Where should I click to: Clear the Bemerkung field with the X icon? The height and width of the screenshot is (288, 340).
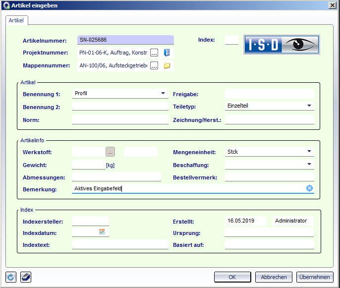tap(309, 188)
